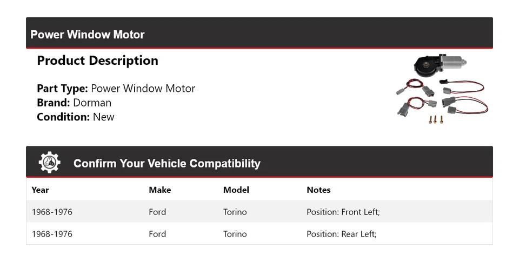Click the Position: Front Left note

(x=343, y=212)
